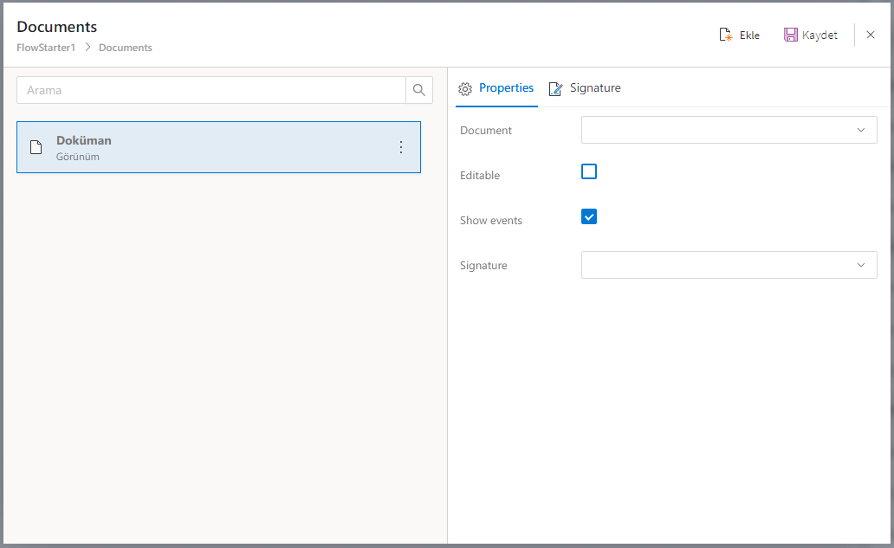Enable the Editable checkbox
Viewport: 894px width, 548px height.
coord(589,171)
